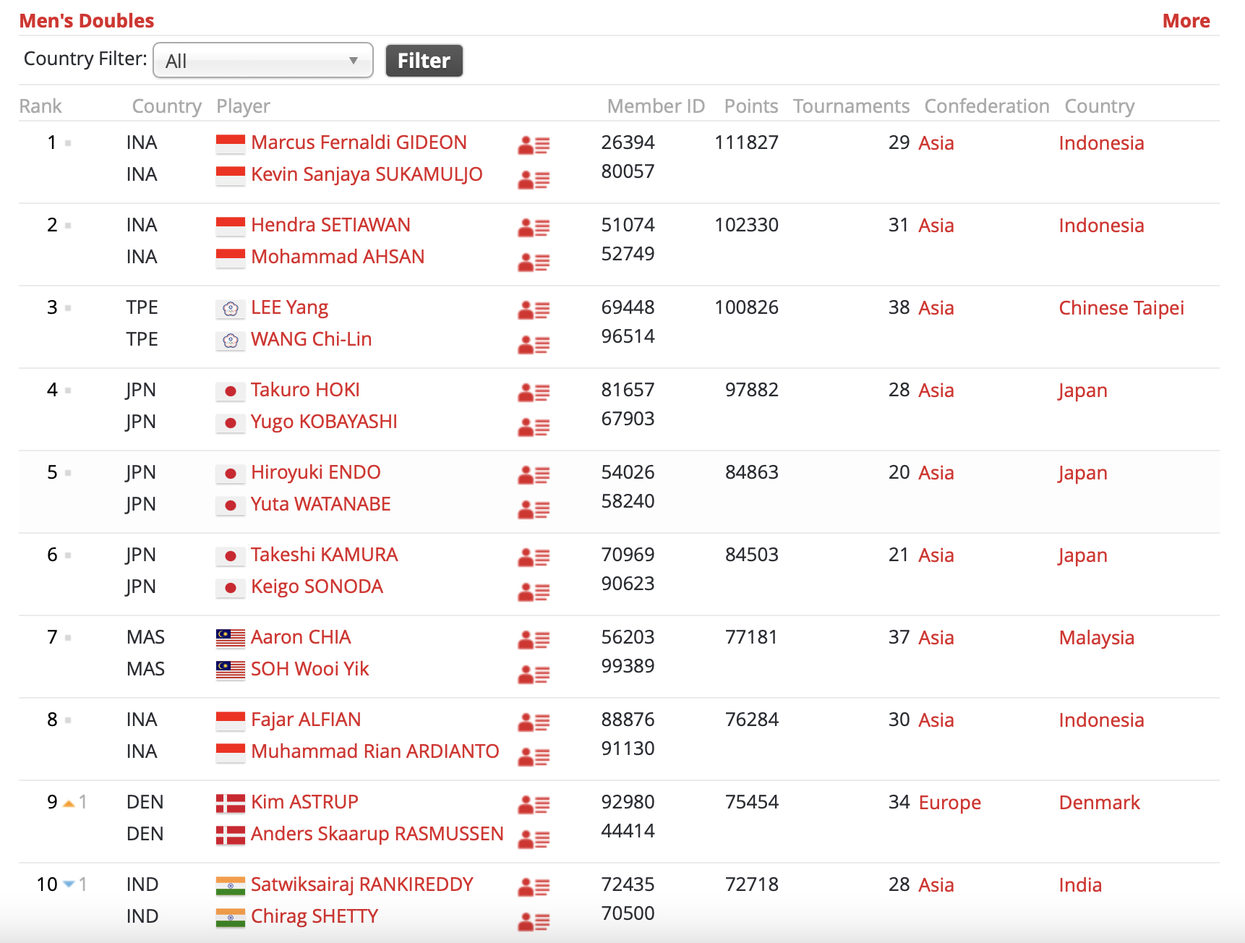
Task: Open the More link for Men's Doubles
Action: 1186,21
